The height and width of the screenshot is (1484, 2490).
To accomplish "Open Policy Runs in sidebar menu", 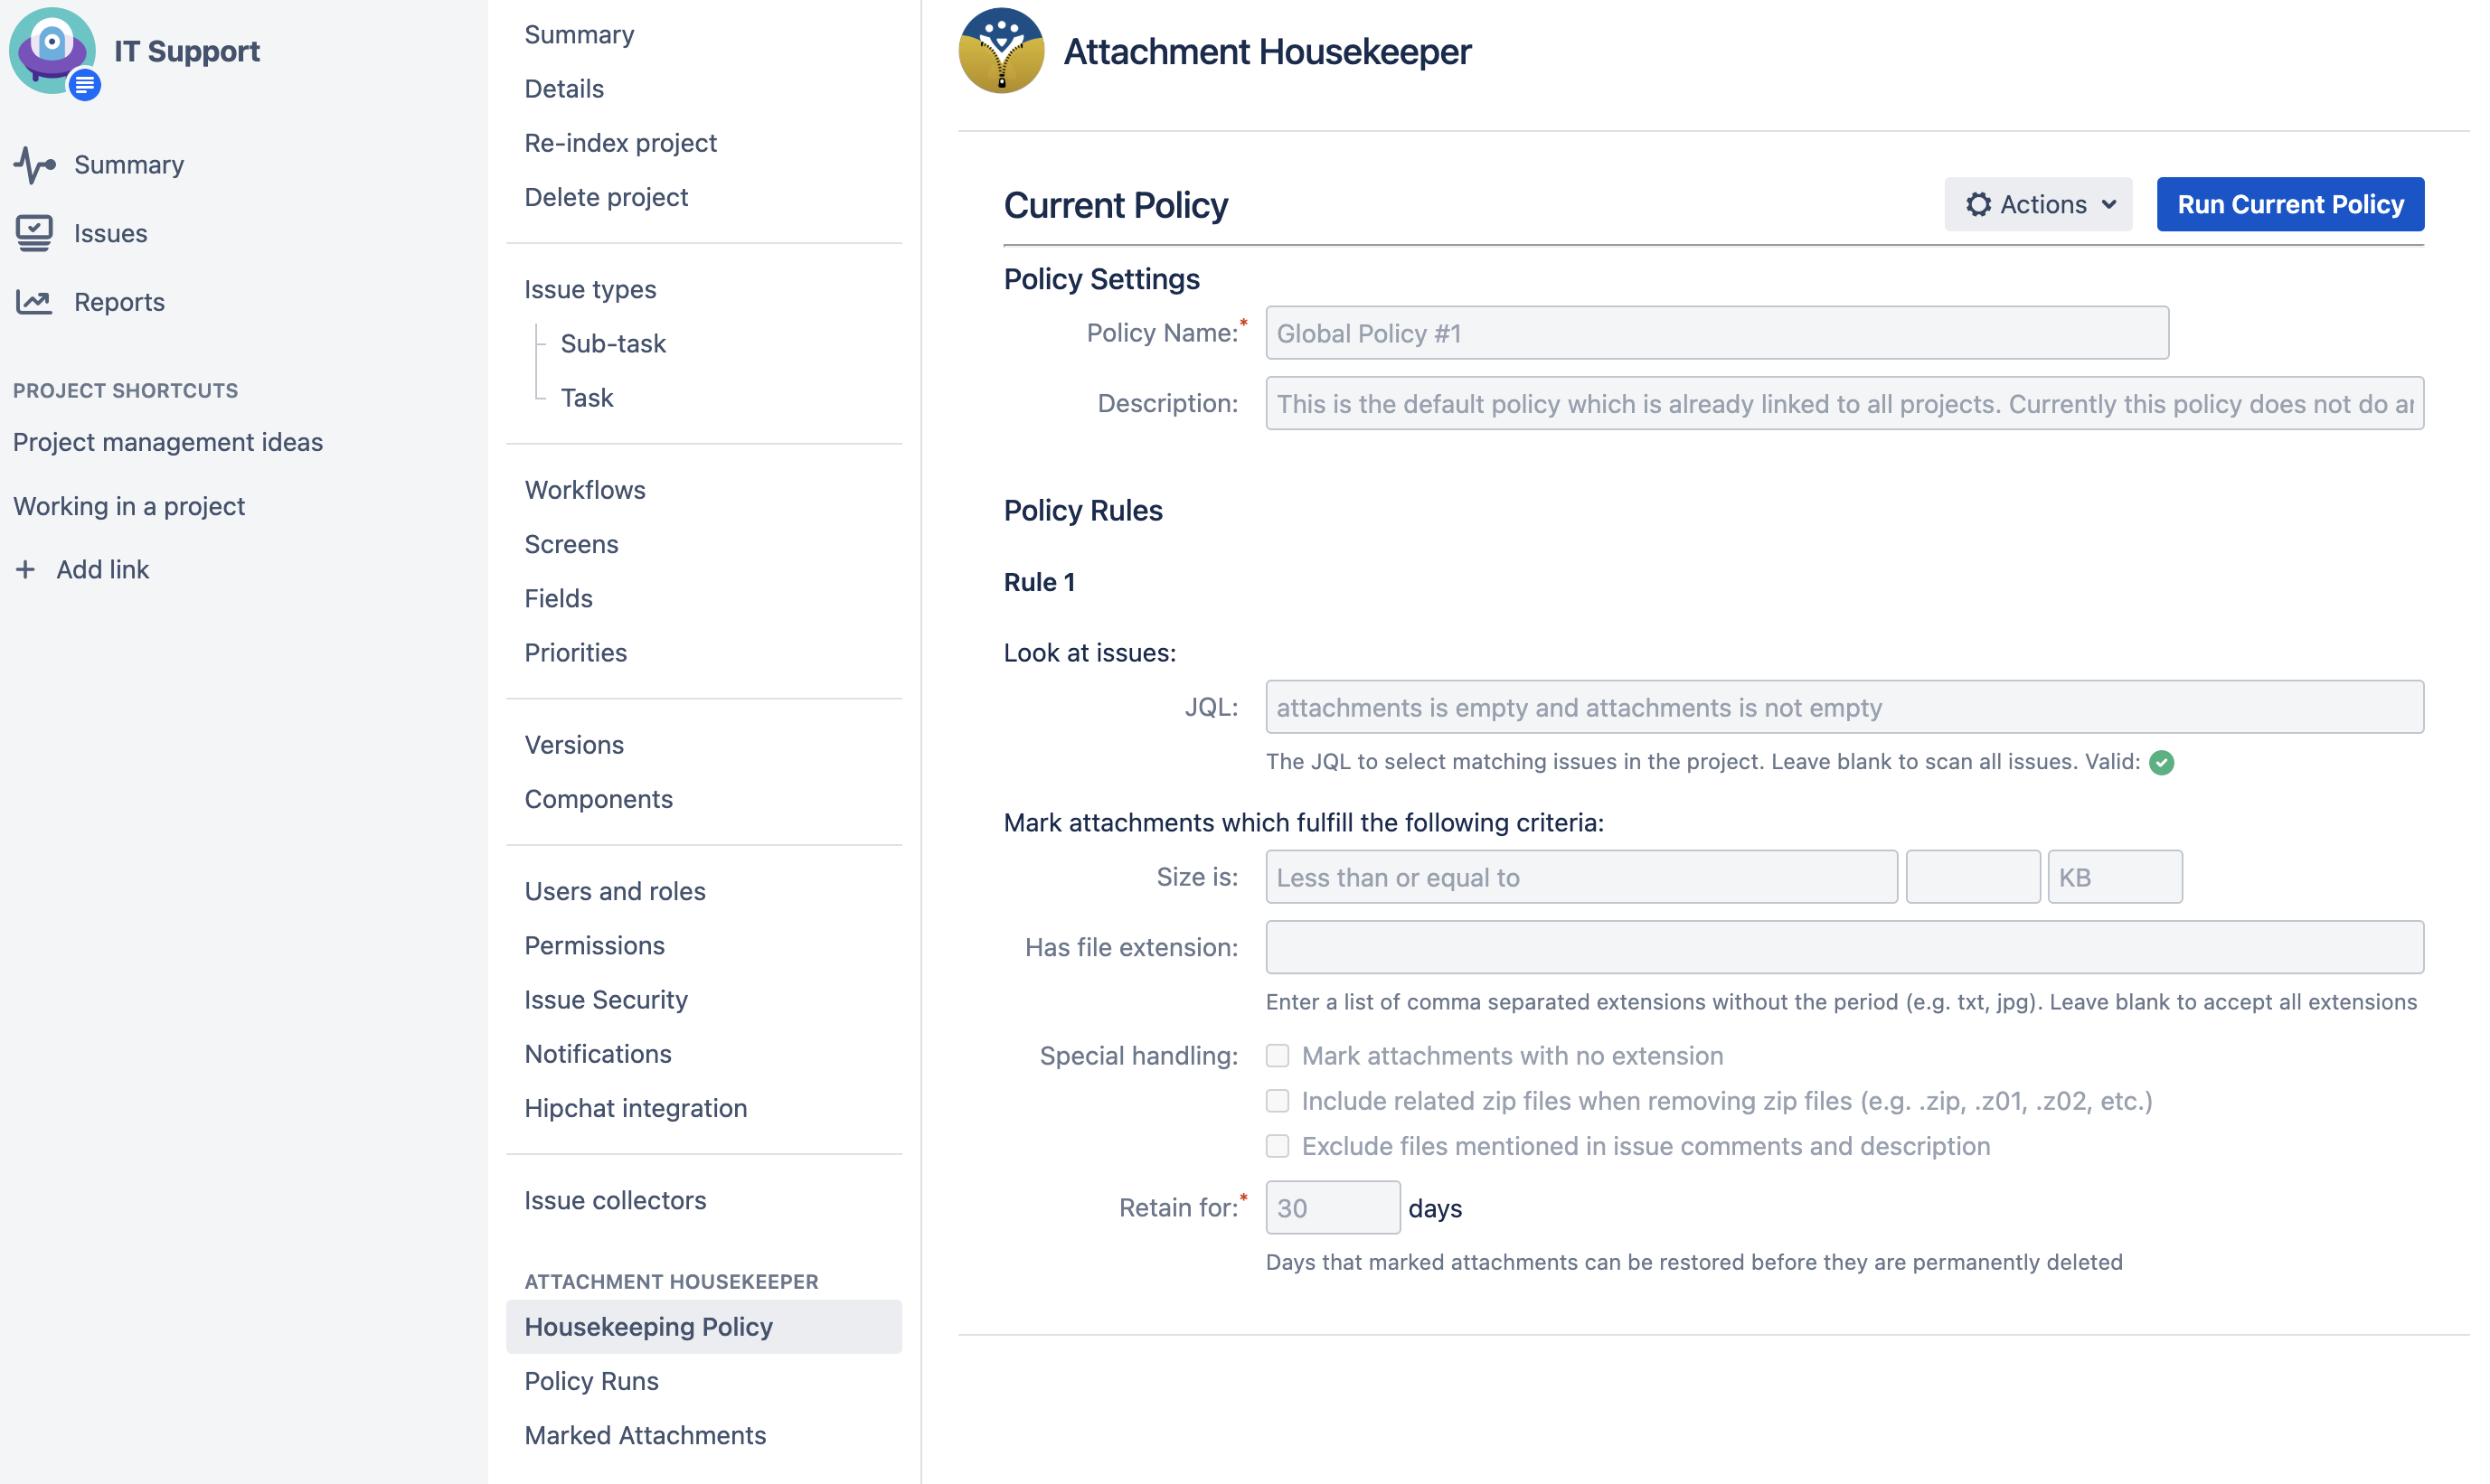I will coord(591,1381).
